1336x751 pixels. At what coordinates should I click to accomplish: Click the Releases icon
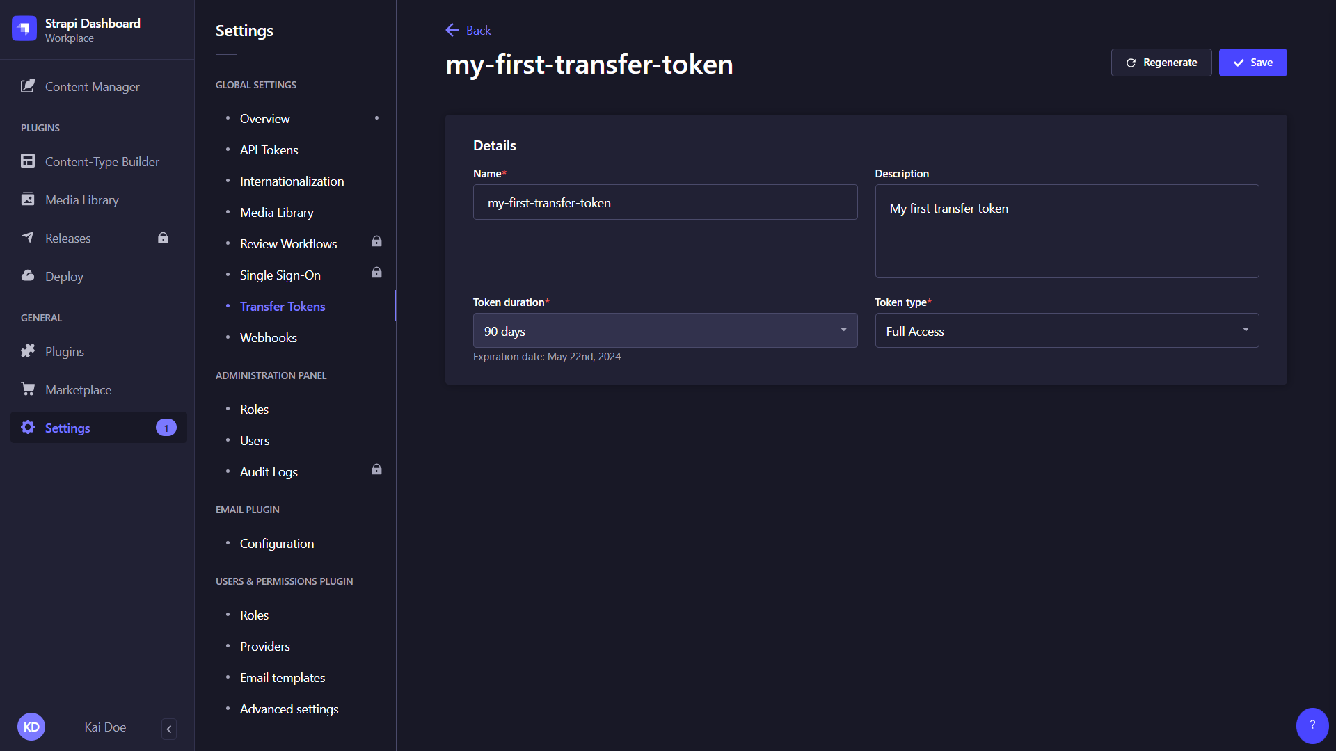(x=28, y=238)
